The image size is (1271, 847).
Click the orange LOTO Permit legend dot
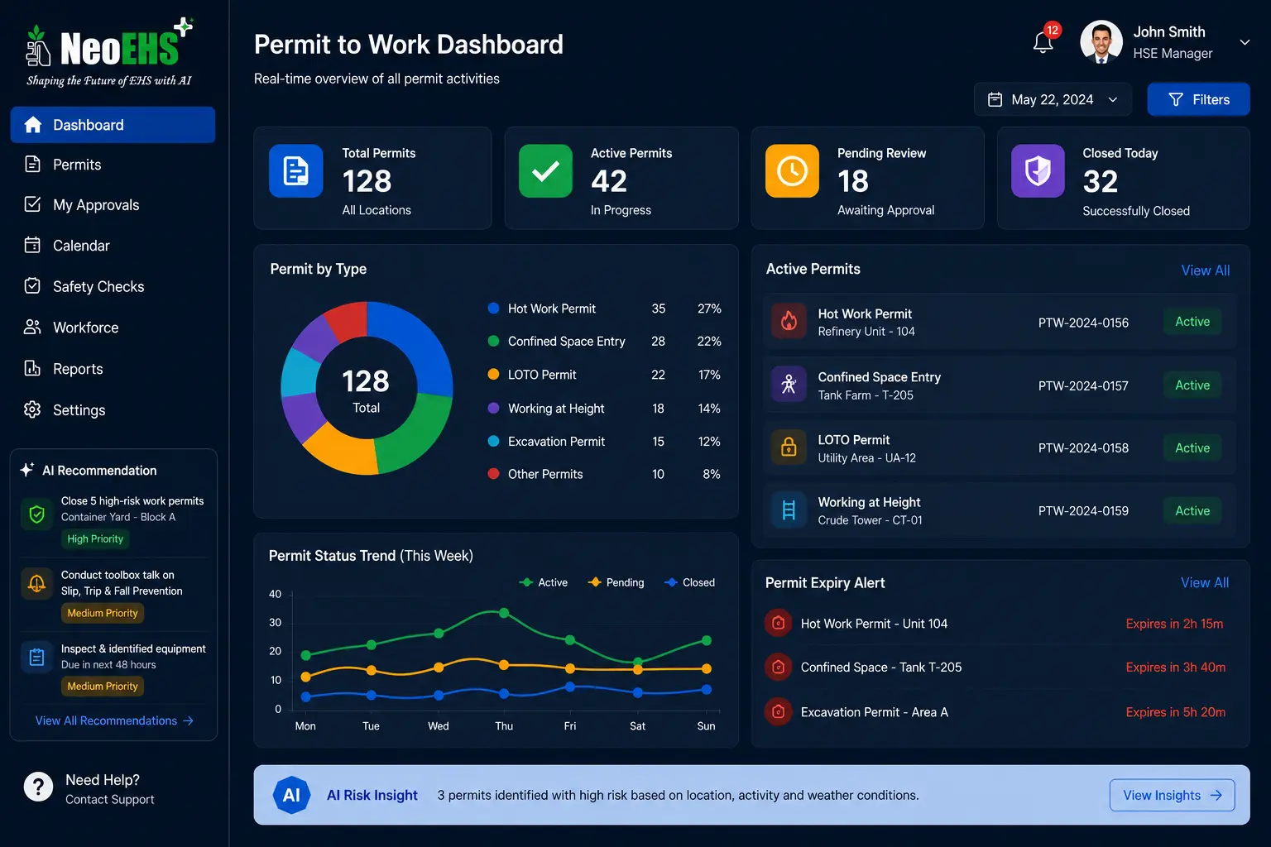coord(493,374)
